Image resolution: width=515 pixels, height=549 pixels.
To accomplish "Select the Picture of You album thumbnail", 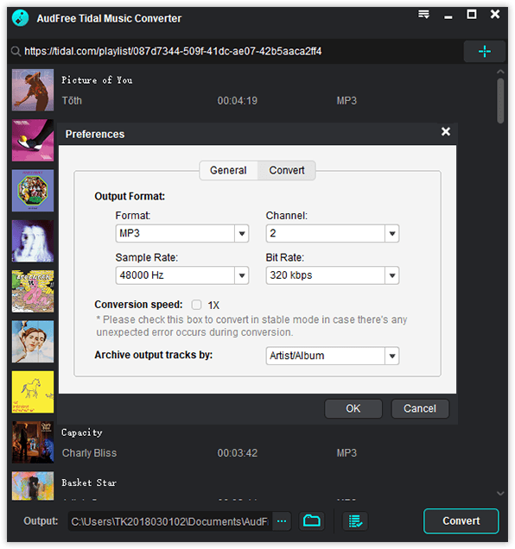I will 33,90.
